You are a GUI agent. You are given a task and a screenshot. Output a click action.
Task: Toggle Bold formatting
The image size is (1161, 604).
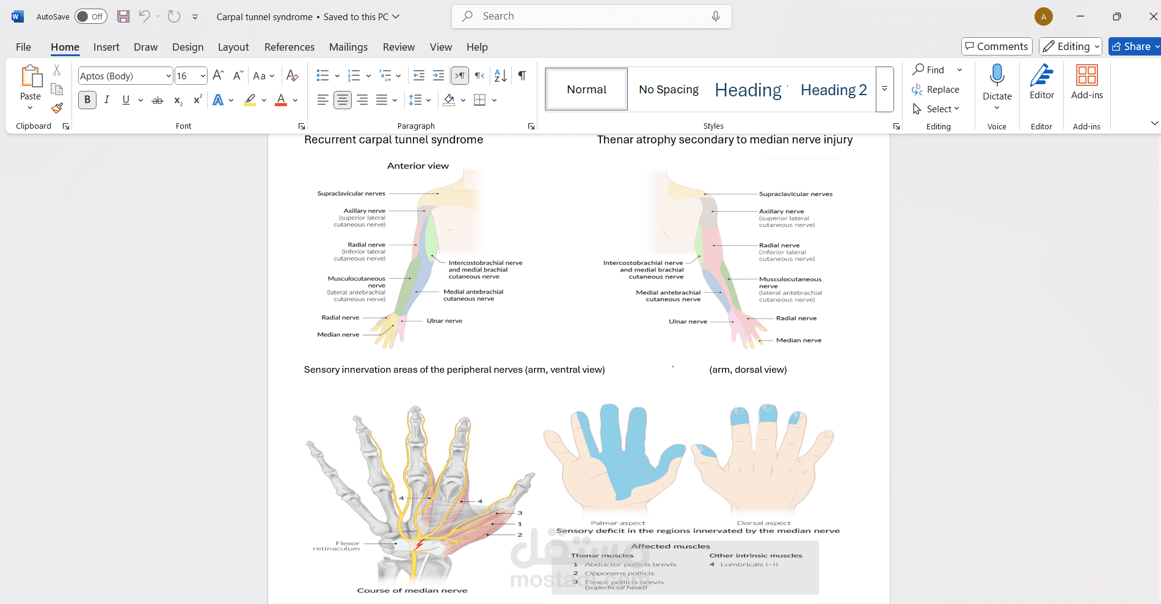click(87, 100)
